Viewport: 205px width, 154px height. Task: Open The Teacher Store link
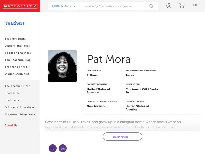point(17,86)
